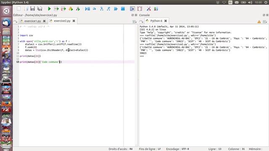Viewport: 269px width, 151px height.
Task: Step into function debug icon
Action: click(x=102, y=9)
